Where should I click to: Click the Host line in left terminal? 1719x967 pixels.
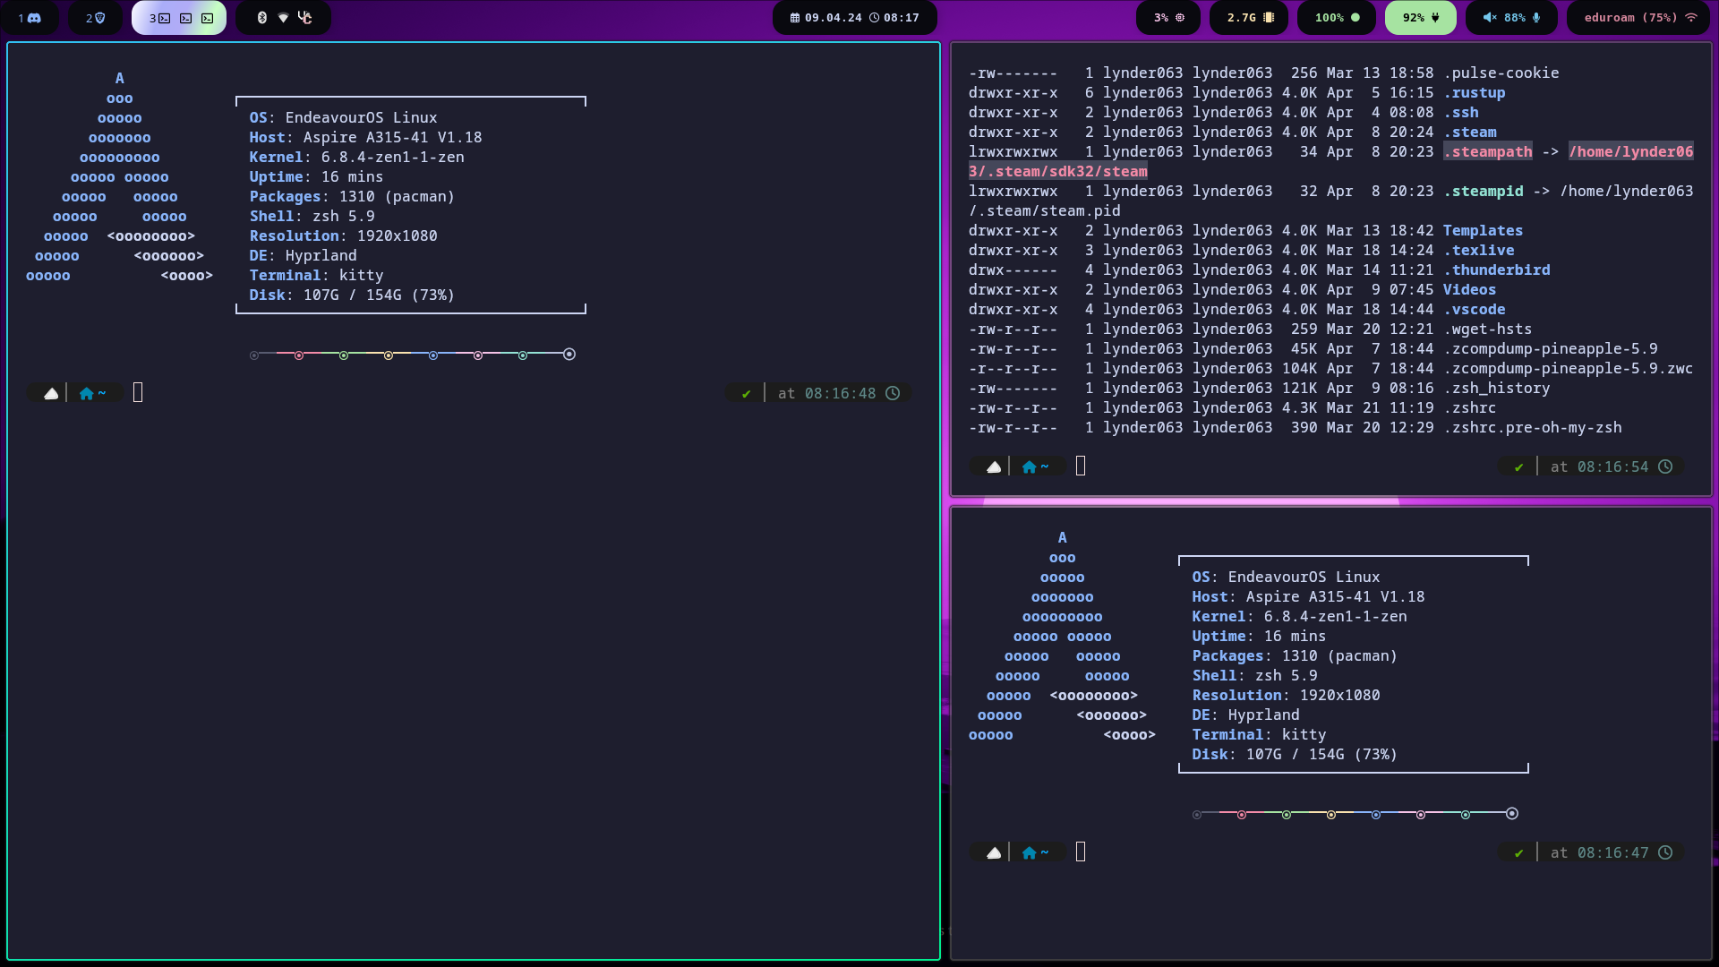pos(365,137)
